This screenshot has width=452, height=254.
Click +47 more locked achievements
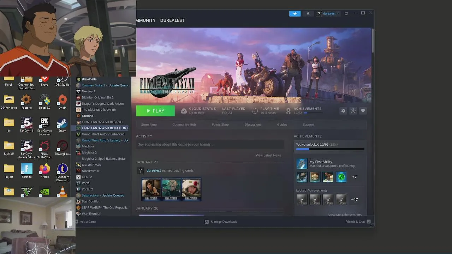355,199
